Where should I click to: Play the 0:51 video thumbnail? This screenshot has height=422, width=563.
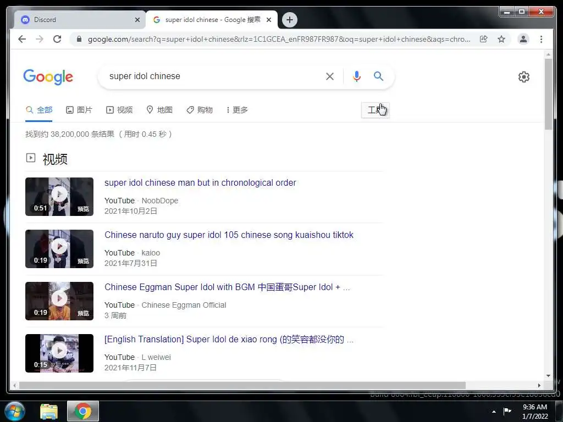[59, 197]
